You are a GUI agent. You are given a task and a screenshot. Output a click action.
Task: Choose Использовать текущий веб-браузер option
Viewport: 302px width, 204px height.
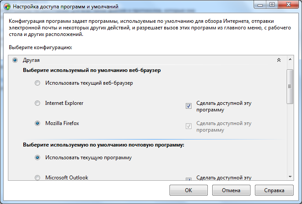37,82
